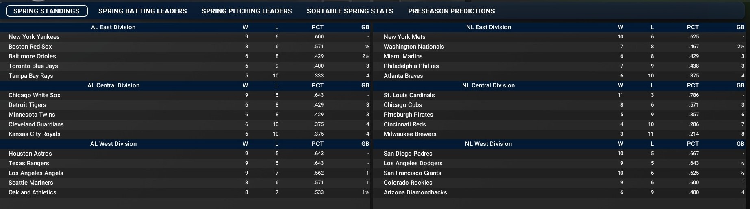The width and height of the screenshot is (750, 209).
Task: Click the Arizona Diamondbacks link
Action: (x=415, y=192)
